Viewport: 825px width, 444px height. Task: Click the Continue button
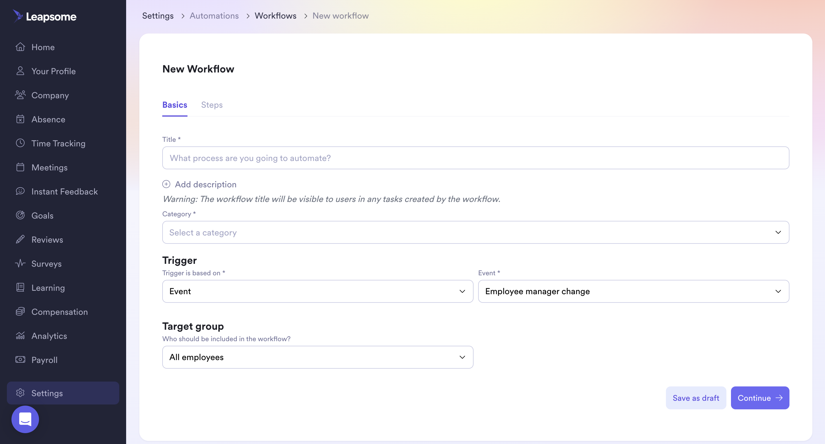point(760,398)
